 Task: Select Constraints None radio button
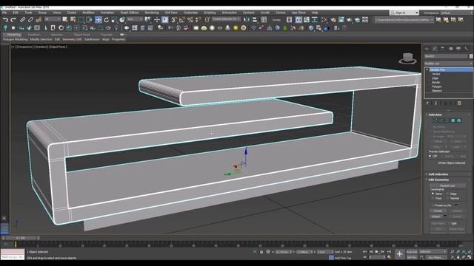(433, 194)
